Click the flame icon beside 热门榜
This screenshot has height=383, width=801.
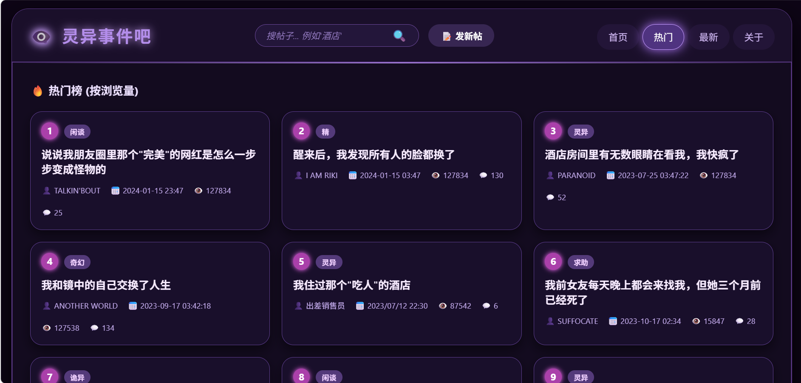pos(38,91)
